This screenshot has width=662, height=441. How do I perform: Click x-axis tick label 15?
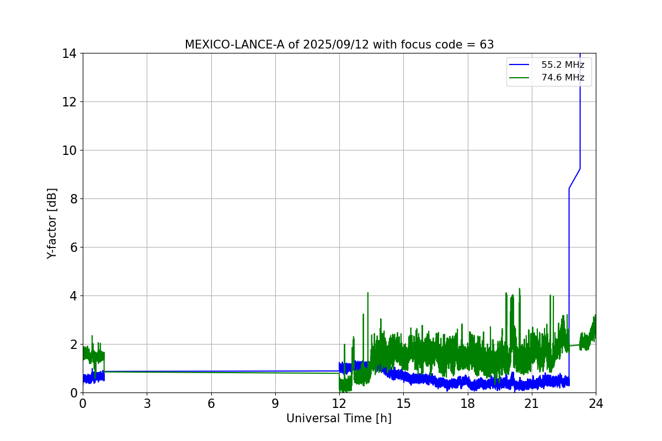pyautogui.click(x=403, y=404)
